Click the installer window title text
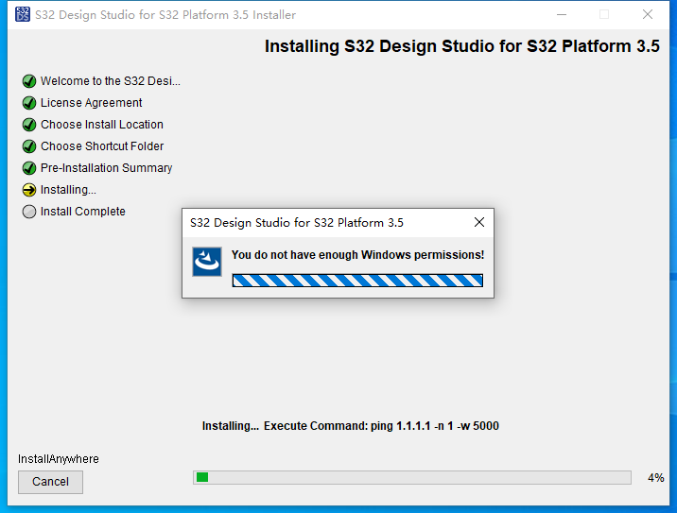Screen dimensions: 677x513 tap(165, 15)
